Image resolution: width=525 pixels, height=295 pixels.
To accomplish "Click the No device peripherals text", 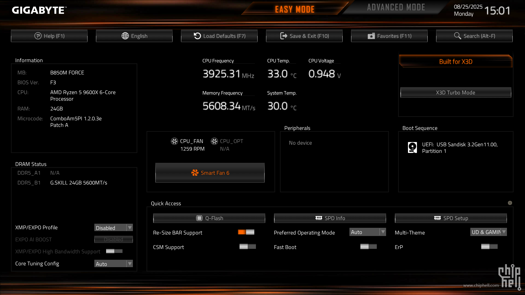I will click(300, 143).
